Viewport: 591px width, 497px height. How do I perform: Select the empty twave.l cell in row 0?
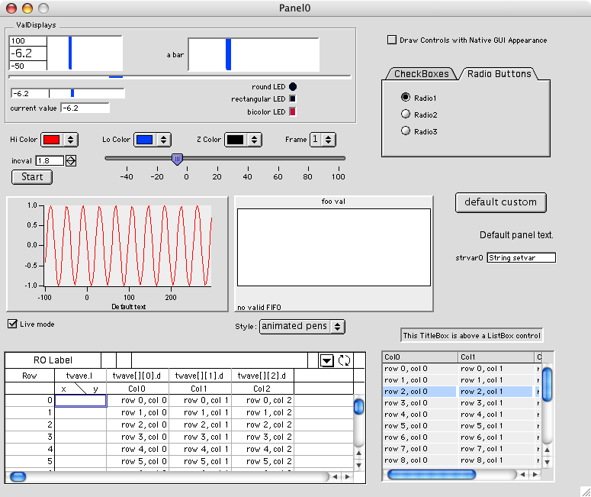[81, 400]
